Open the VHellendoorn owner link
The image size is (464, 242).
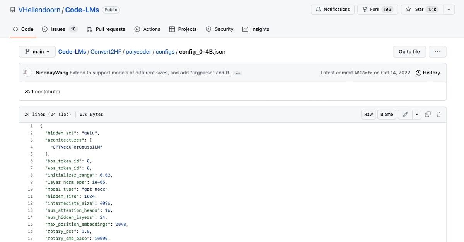point(39,10)
